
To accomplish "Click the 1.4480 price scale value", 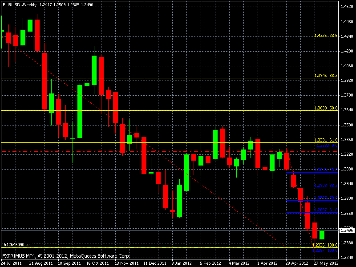I will pyautogui.click(x=347, y=21).
